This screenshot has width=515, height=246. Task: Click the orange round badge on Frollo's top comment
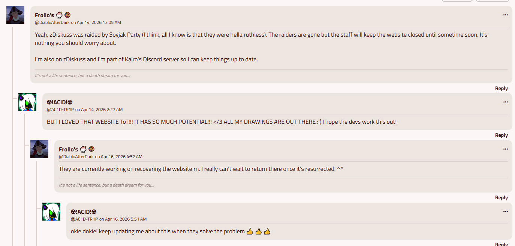(67, 15)
